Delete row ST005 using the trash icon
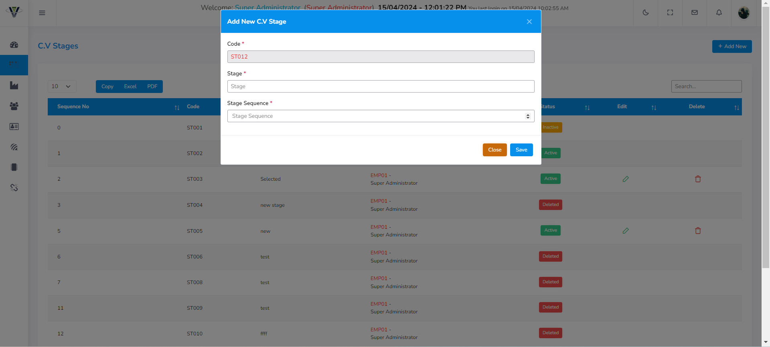 [x=698, y=231]
